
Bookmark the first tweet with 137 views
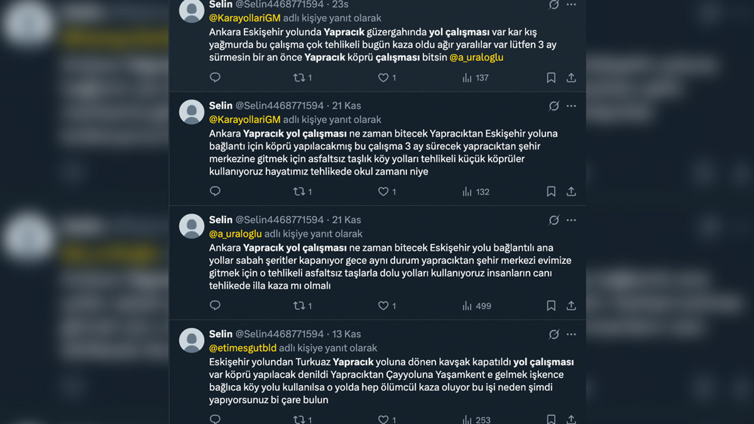coord(551,78)
